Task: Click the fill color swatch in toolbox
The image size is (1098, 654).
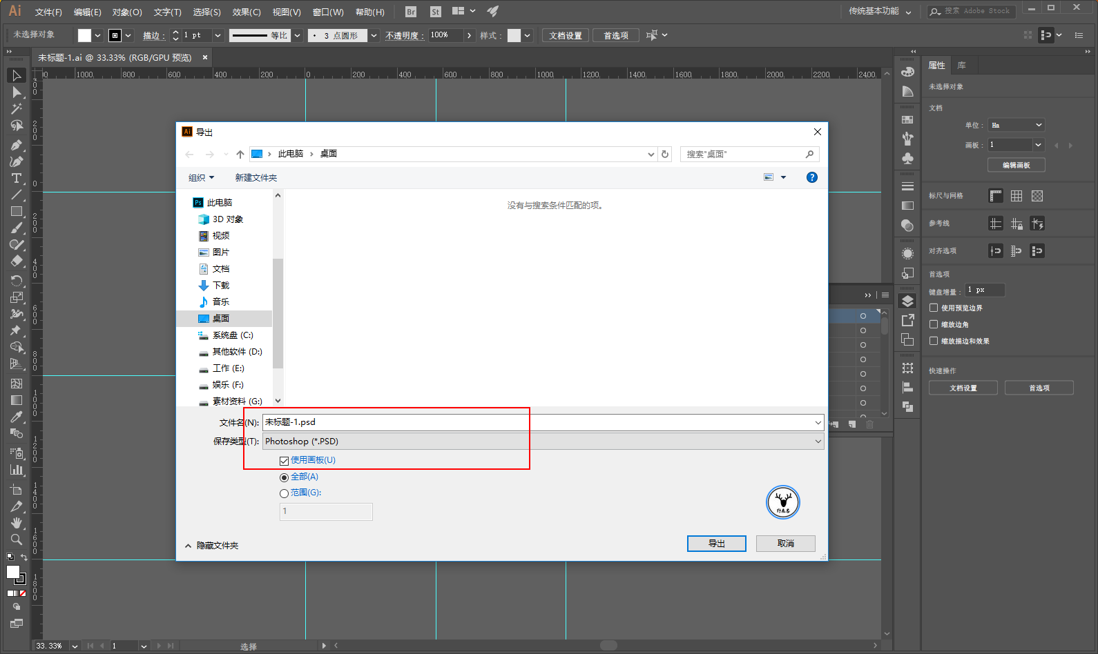Action: [x=13, y=572]
